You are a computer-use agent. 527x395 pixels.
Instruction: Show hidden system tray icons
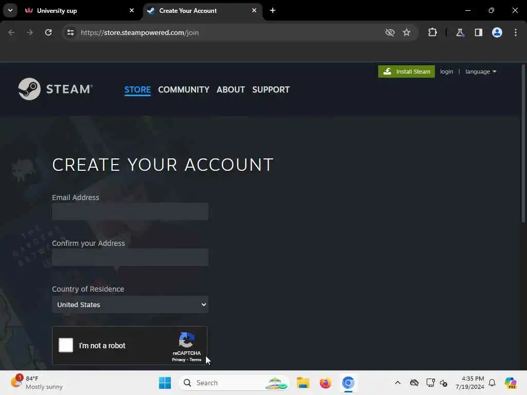pyautogui.click(x=398, y=383)
